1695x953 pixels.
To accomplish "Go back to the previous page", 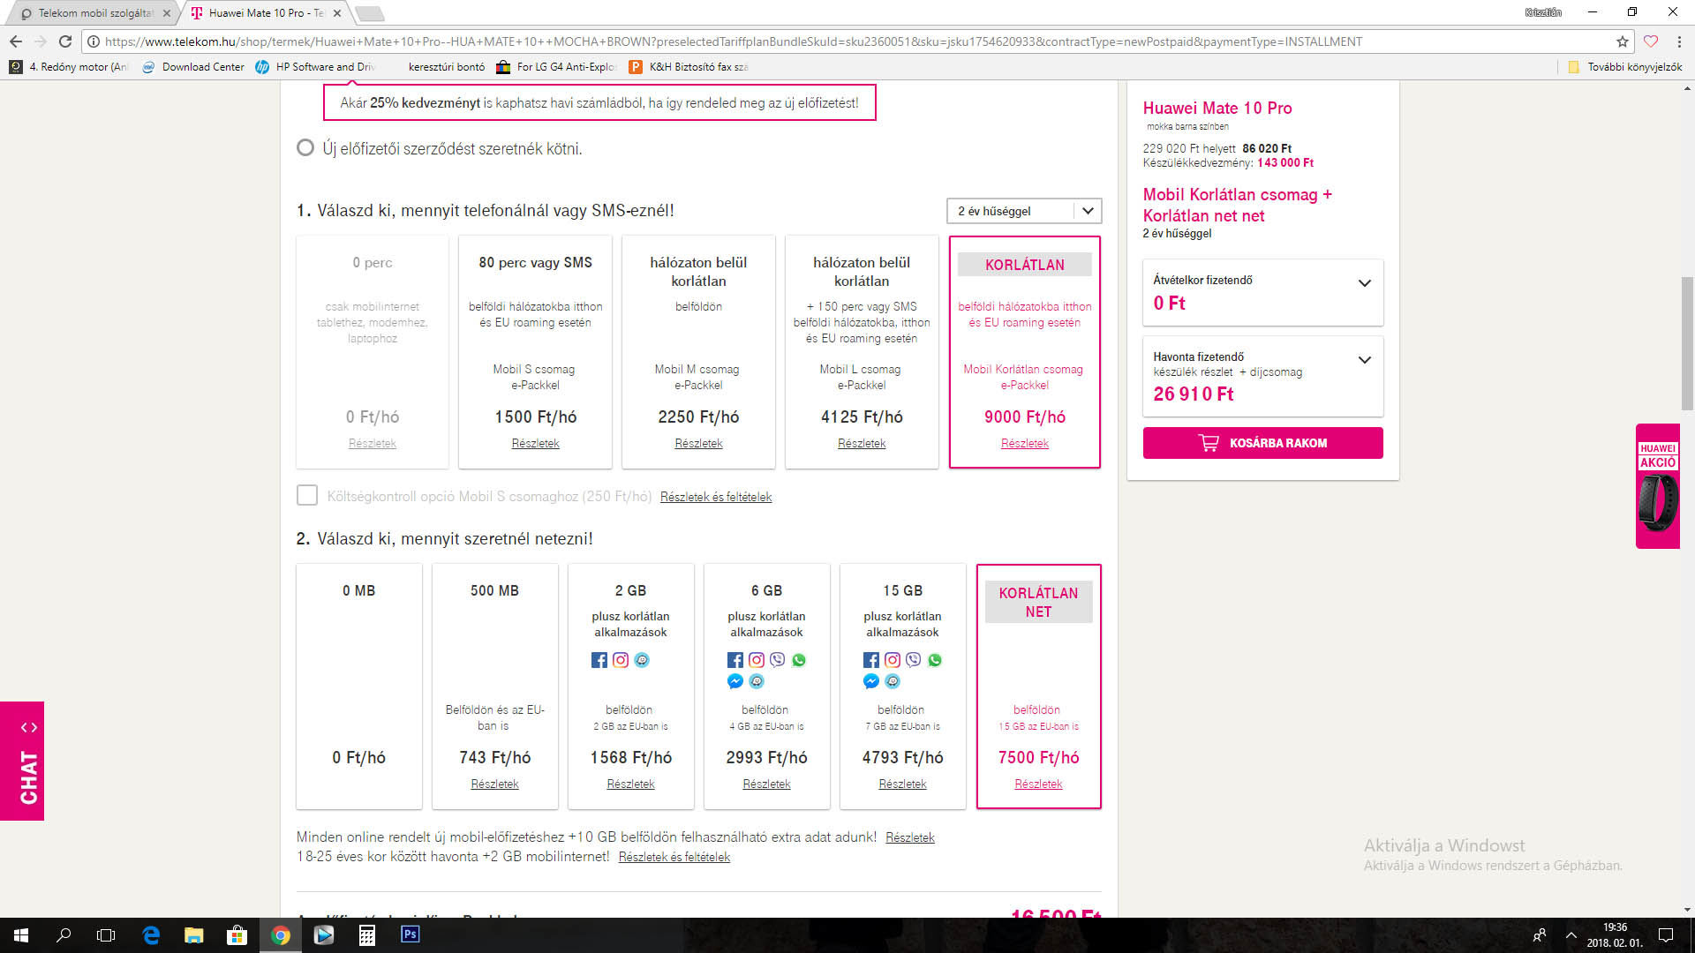I will point(16,41).
